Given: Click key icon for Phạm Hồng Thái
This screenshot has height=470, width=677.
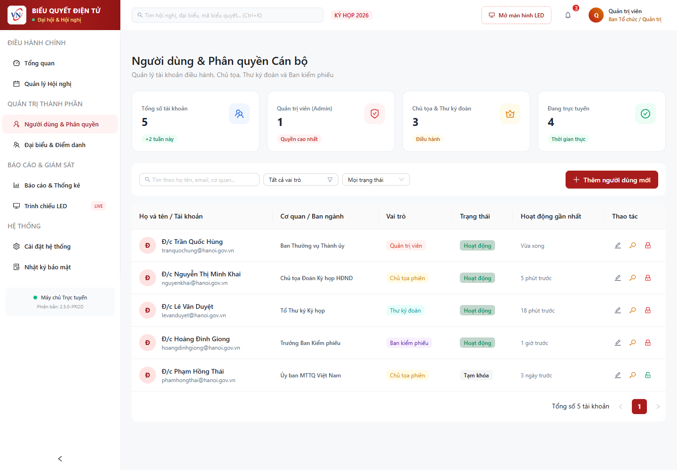Looking at the screenshot, I should click(633, 375).
